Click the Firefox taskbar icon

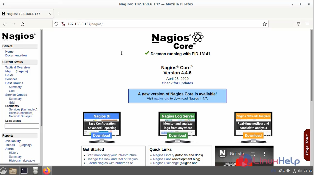[x=47, y=171]
